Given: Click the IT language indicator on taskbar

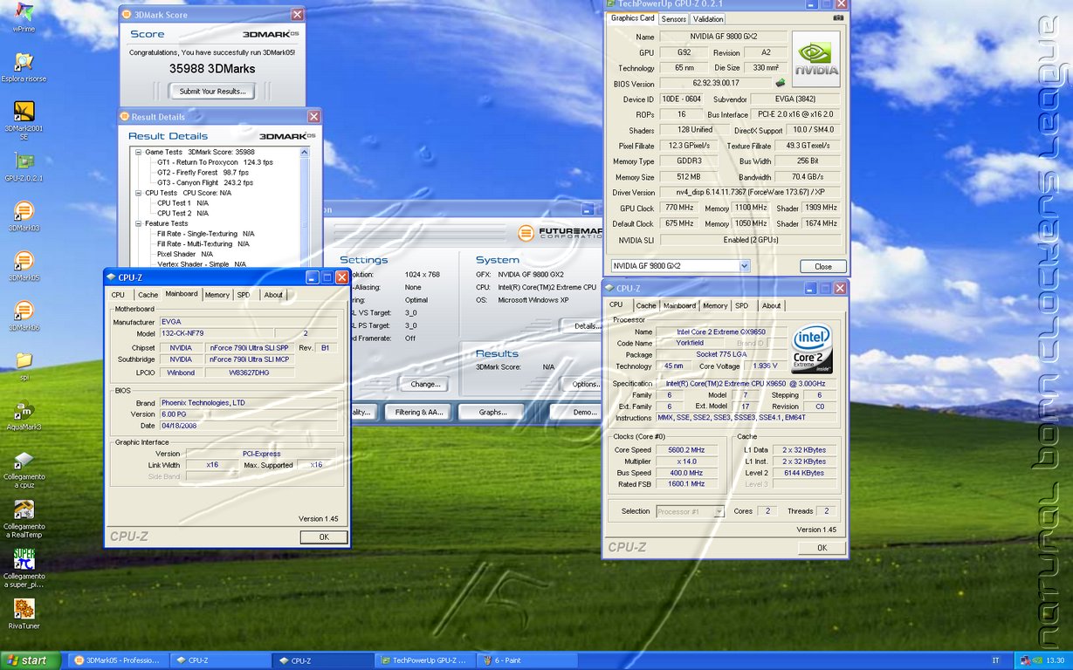Looking at the screenshot, I should (996, 660).
